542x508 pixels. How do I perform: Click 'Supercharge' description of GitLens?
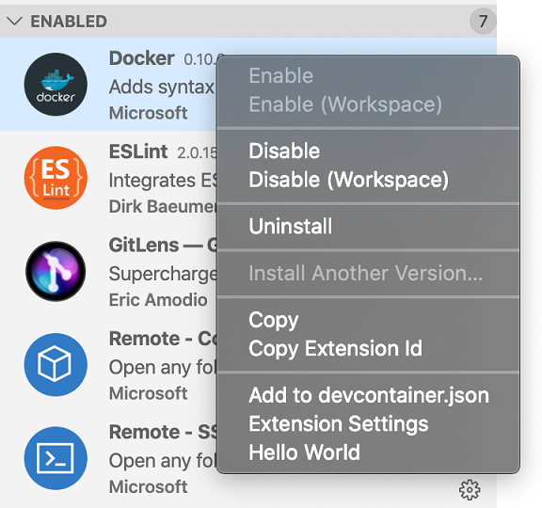(163, 274)
